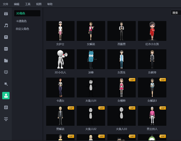The height and width of the screenshot is (141, 181).
Task: Open the striped transitions sidebar icon
Action: (x=6, y=107)
